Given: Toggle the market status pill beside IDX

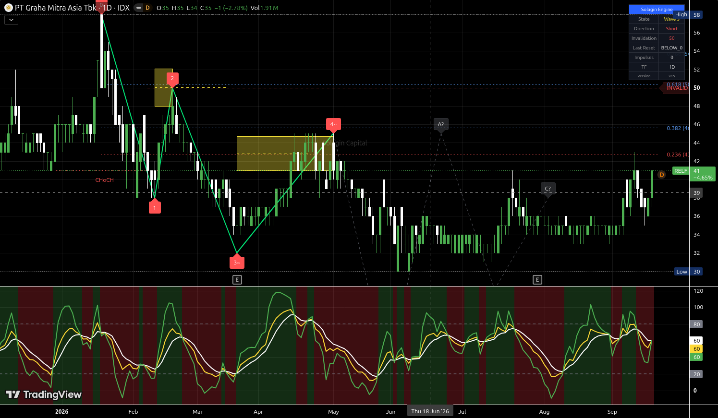Looking at the screenshot, I should click(138, 8).
